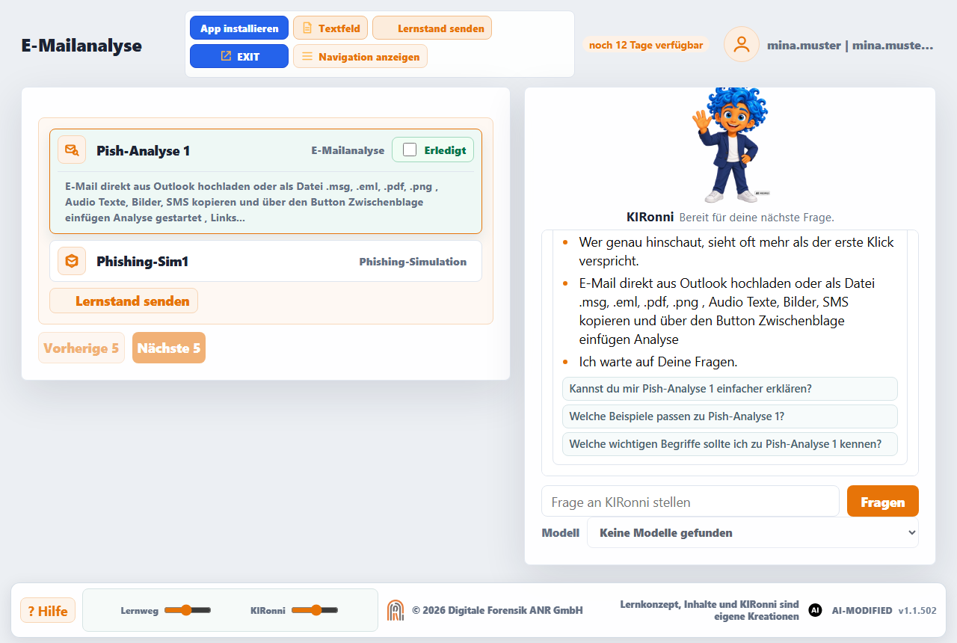Open the Phishing-Sim1 list entry
The image size is (957, 643).
click(265, 261)
